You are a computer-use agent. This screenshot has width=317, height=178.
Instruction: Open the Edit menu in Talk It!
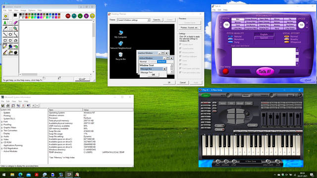coord(219,10)
